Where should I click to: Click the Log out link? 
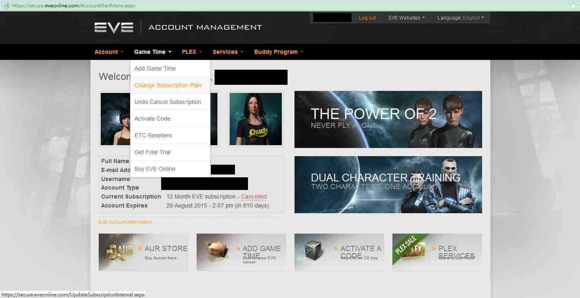click(367, 18)
